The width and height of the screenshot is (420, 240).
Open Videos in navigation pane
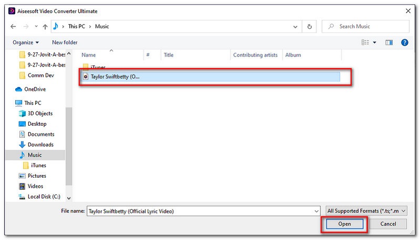(35, 186)
